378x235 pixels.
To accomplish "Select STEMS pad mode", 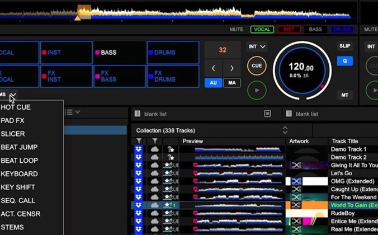I will (x=12, y=227).
